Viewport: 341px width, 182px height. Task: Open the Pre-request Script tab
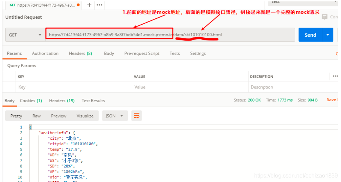(142, 53)
